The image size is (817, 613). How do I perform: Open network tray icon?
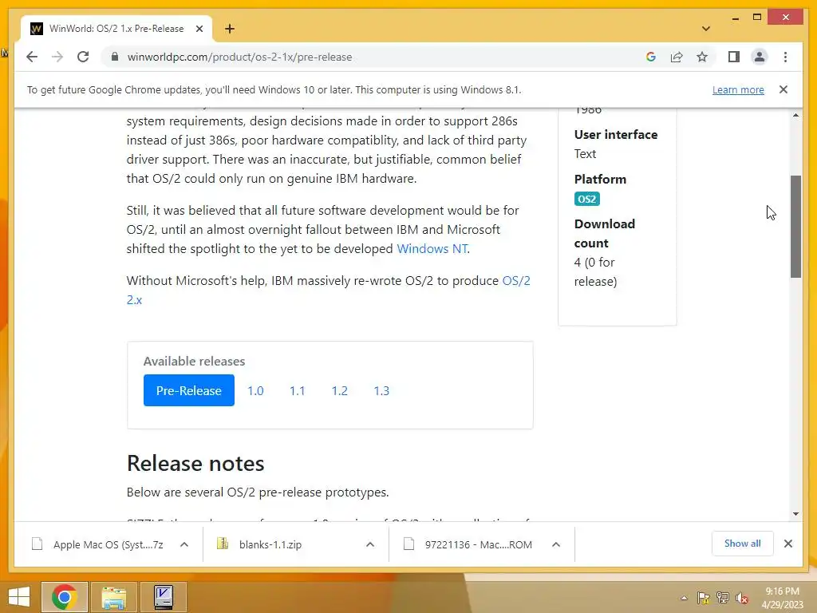coord(722,598)
